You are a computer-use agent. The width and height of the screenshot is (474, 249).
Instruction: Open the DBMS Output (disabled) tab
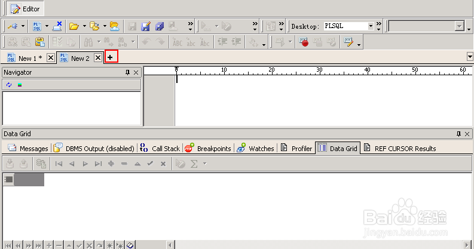click(x=94, y=148)
